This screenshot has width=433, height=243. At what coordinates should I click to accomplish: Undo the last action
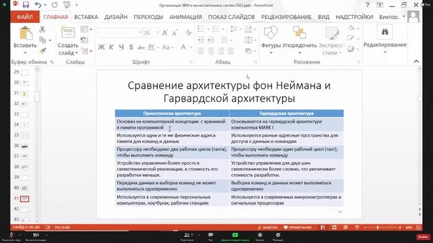point(38,5)
